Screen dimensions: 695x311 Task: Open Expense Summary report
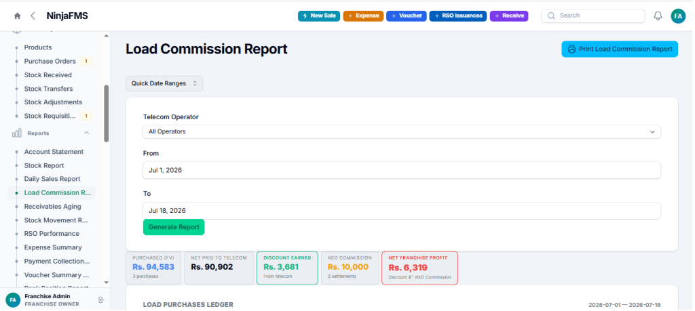pyautogui.click(x=53, y=247)
